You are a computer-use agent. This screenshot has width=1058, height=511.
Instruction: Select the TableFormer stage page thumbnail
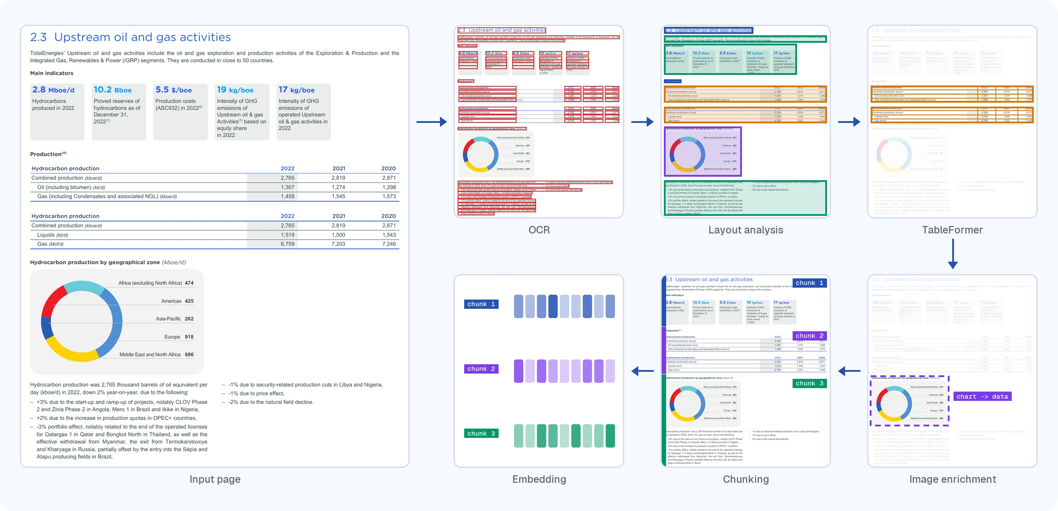click(x=952, y=122)
